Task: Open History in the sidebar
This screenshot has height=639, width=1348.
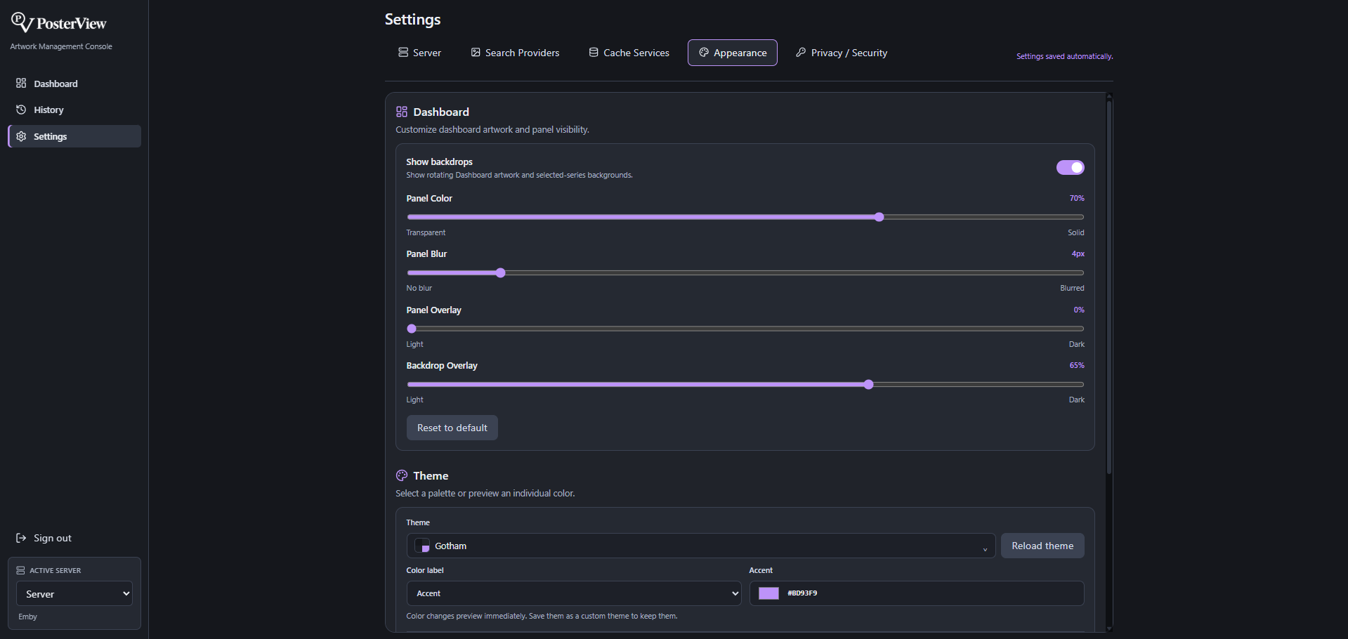Action: point(74,110)
